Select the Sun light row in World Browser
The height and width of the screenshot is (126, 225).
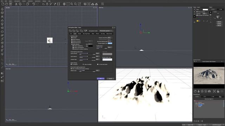(x=200, y=105)
